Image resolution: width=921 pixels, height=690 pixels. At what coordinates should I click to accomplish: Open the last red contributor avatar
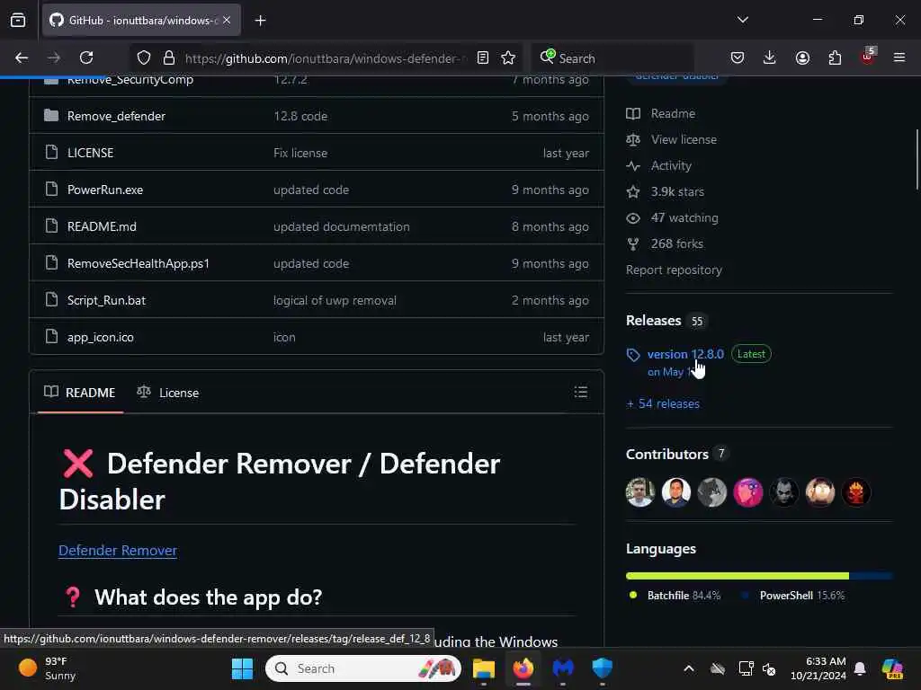[856, 492]
